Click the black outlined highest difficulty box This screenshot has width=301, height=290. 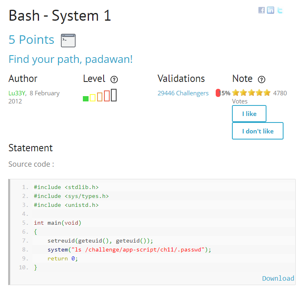tap(114, 95)
